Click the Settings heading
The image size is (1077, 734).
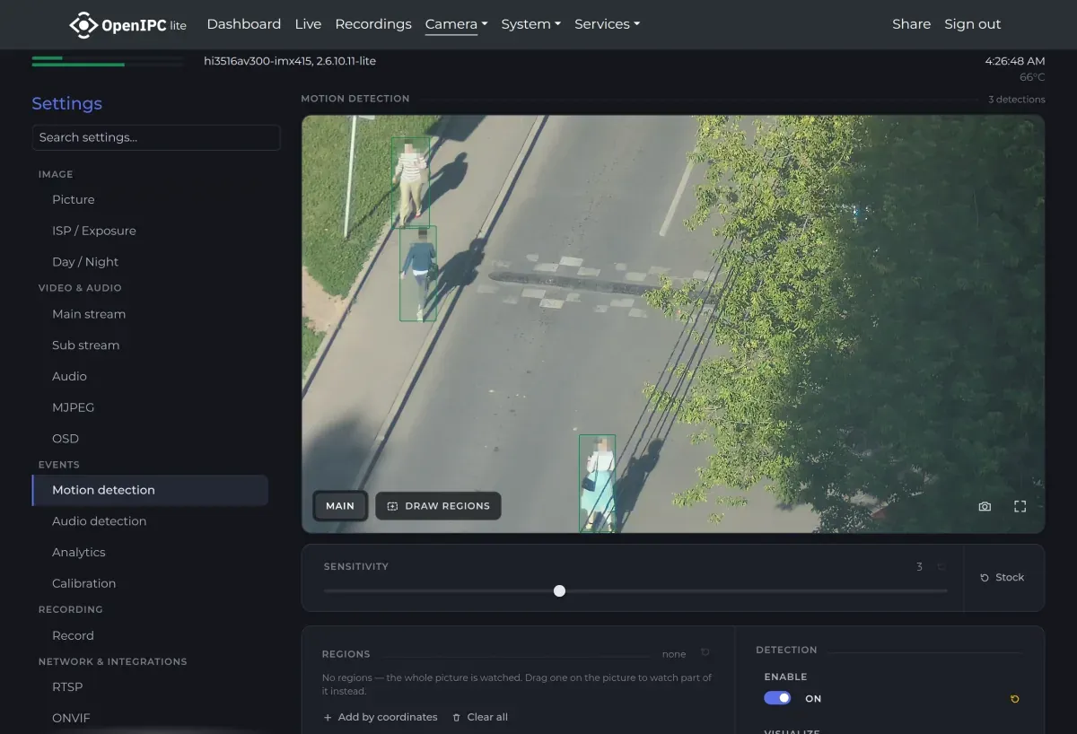(x=66, y=103)
